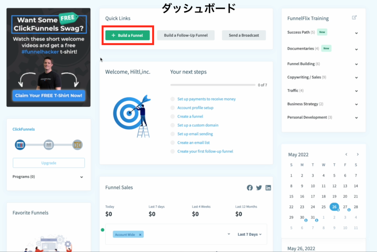This screenshot has width=377, height=252.
Task: Click the Build a Funnel button
Action: pyautogui.click(x=127, y=35)
